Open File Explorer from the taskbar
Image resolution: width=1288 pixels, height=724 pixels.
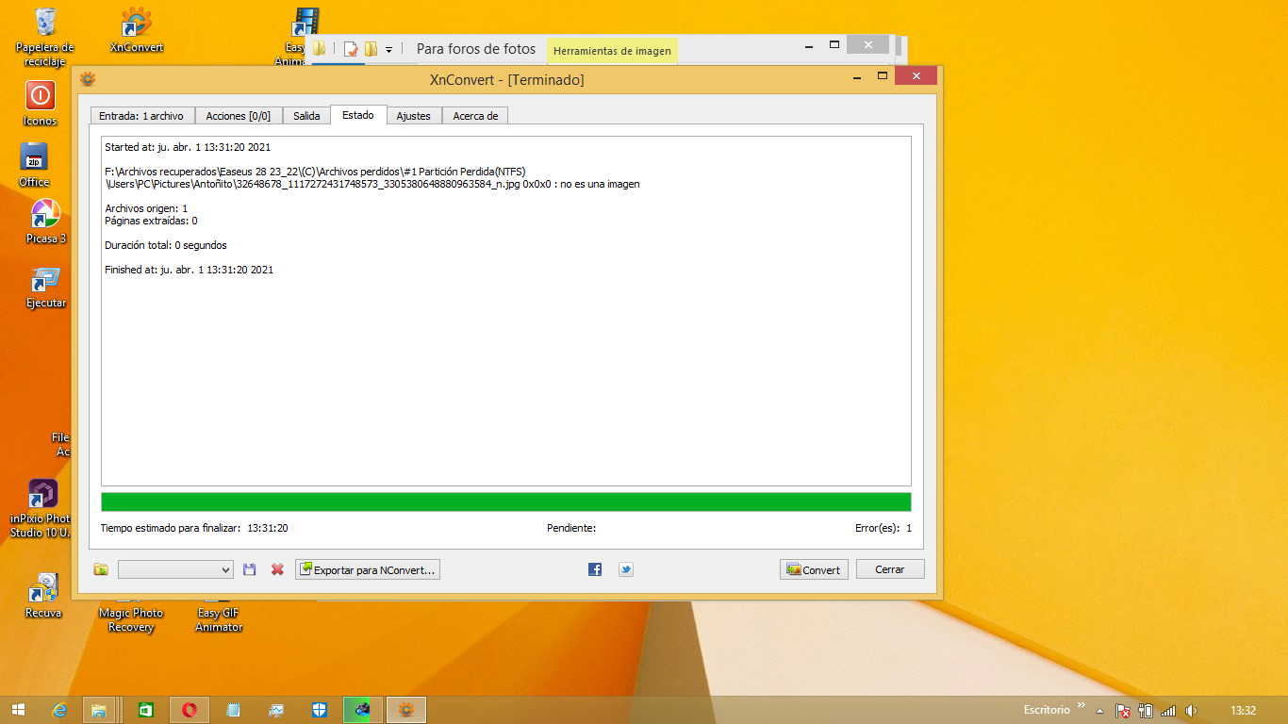point(99,710)
